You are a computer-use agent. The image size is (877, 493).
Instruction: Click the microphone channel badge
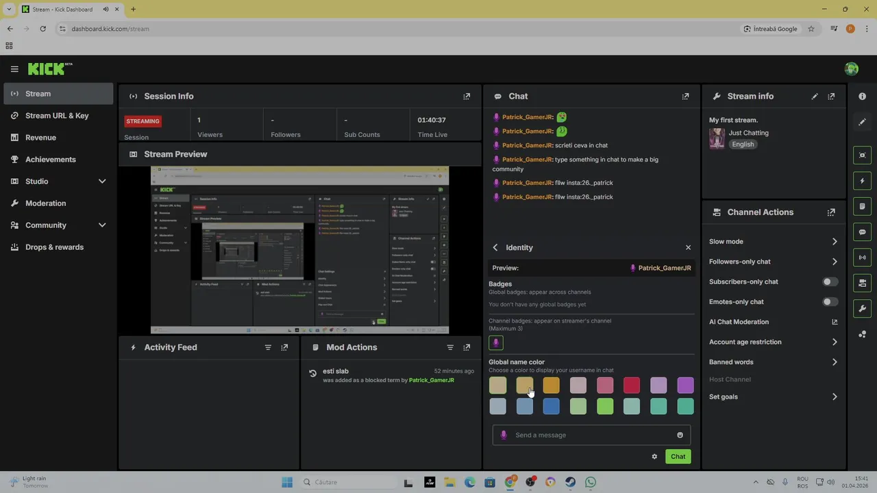496,342
